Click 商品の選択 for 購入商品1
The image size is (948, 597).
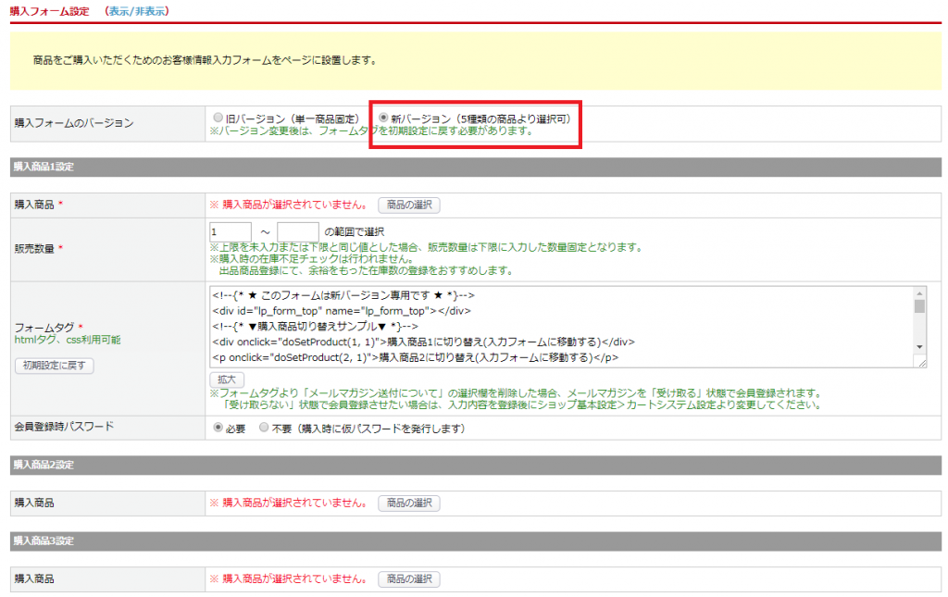point(408,205)
